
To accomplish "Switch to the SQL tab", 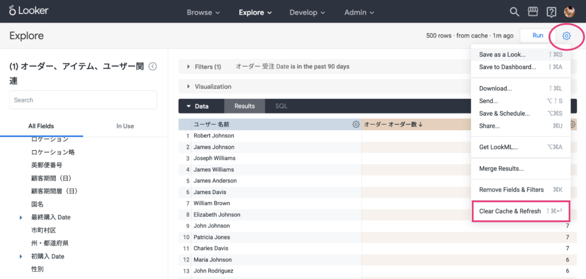I will click(x=281, y=106).
